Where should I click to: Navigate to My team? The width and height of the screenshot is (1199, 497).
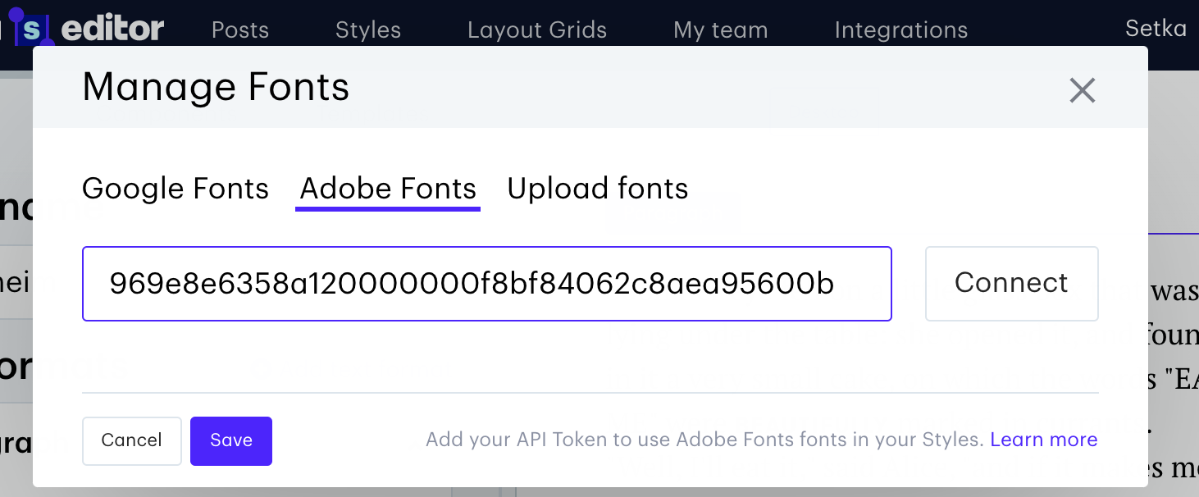pos(720,30)
